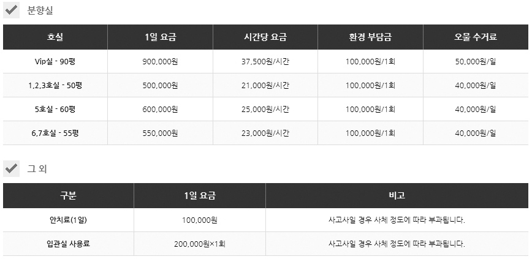Select the 6,7호실 - 55평 row label
532x259 pixels.
[55, 133]
